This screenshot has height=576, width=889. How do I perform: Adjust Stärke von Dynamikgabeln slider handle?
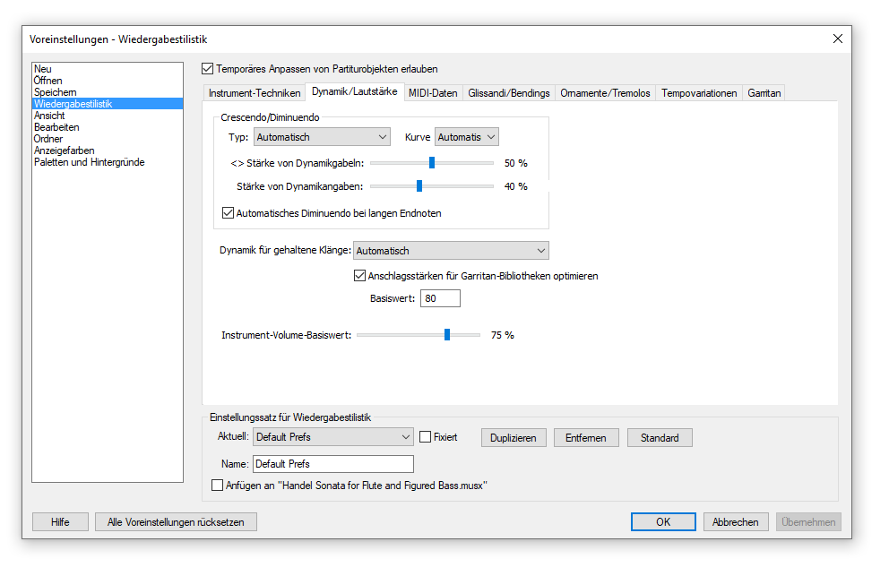(x=432, y=163)
